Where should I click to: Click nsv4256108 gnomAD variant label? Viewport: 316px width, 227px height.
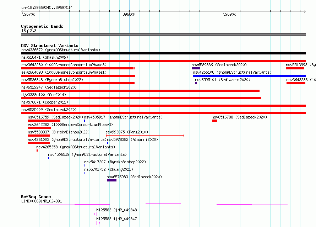pos(232,72)
